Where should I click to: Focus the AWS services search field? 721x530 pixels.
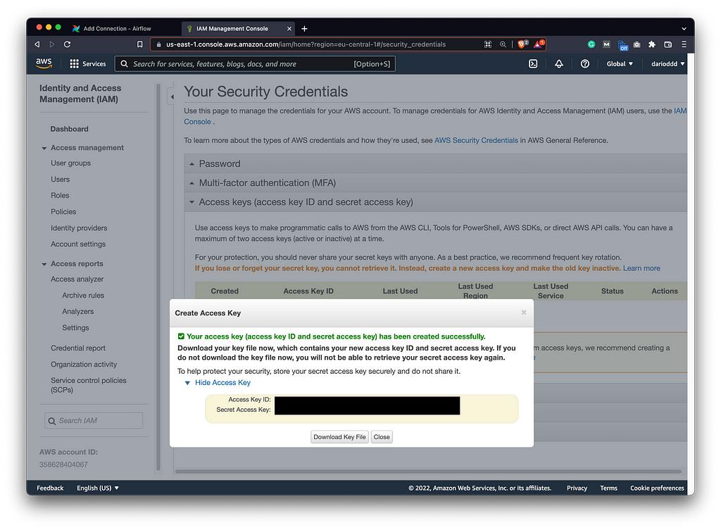pos(255,64)
